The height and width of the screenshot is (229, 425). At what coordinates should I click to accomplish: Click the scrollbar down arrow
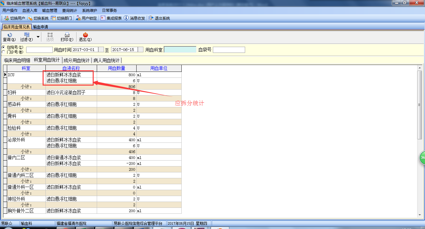tap(419, 215)
